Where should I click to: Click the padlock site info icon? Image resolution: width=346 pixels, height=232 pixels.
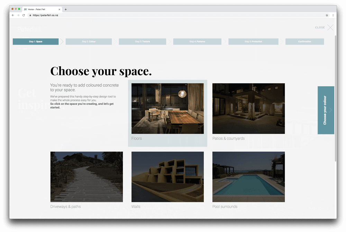(30, 15)
